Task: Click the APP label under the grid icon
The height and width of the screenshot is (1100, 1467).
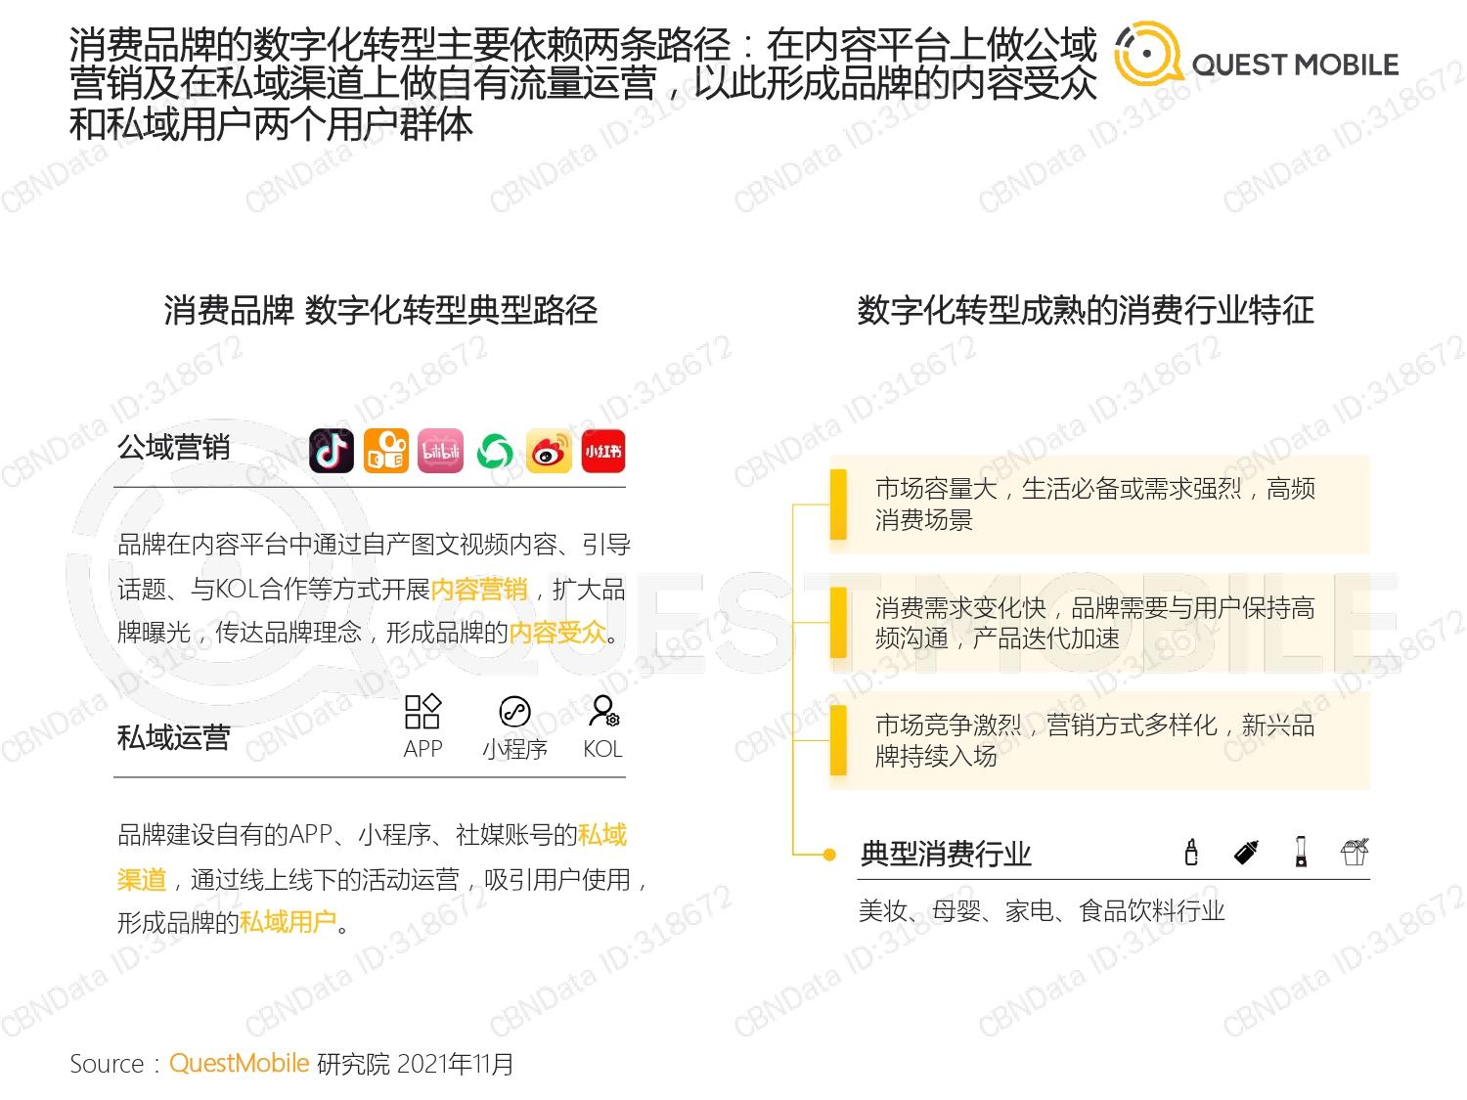Action: click(422, 749)
